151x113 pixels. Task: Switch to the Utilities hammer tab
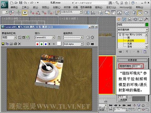(146, 19)
